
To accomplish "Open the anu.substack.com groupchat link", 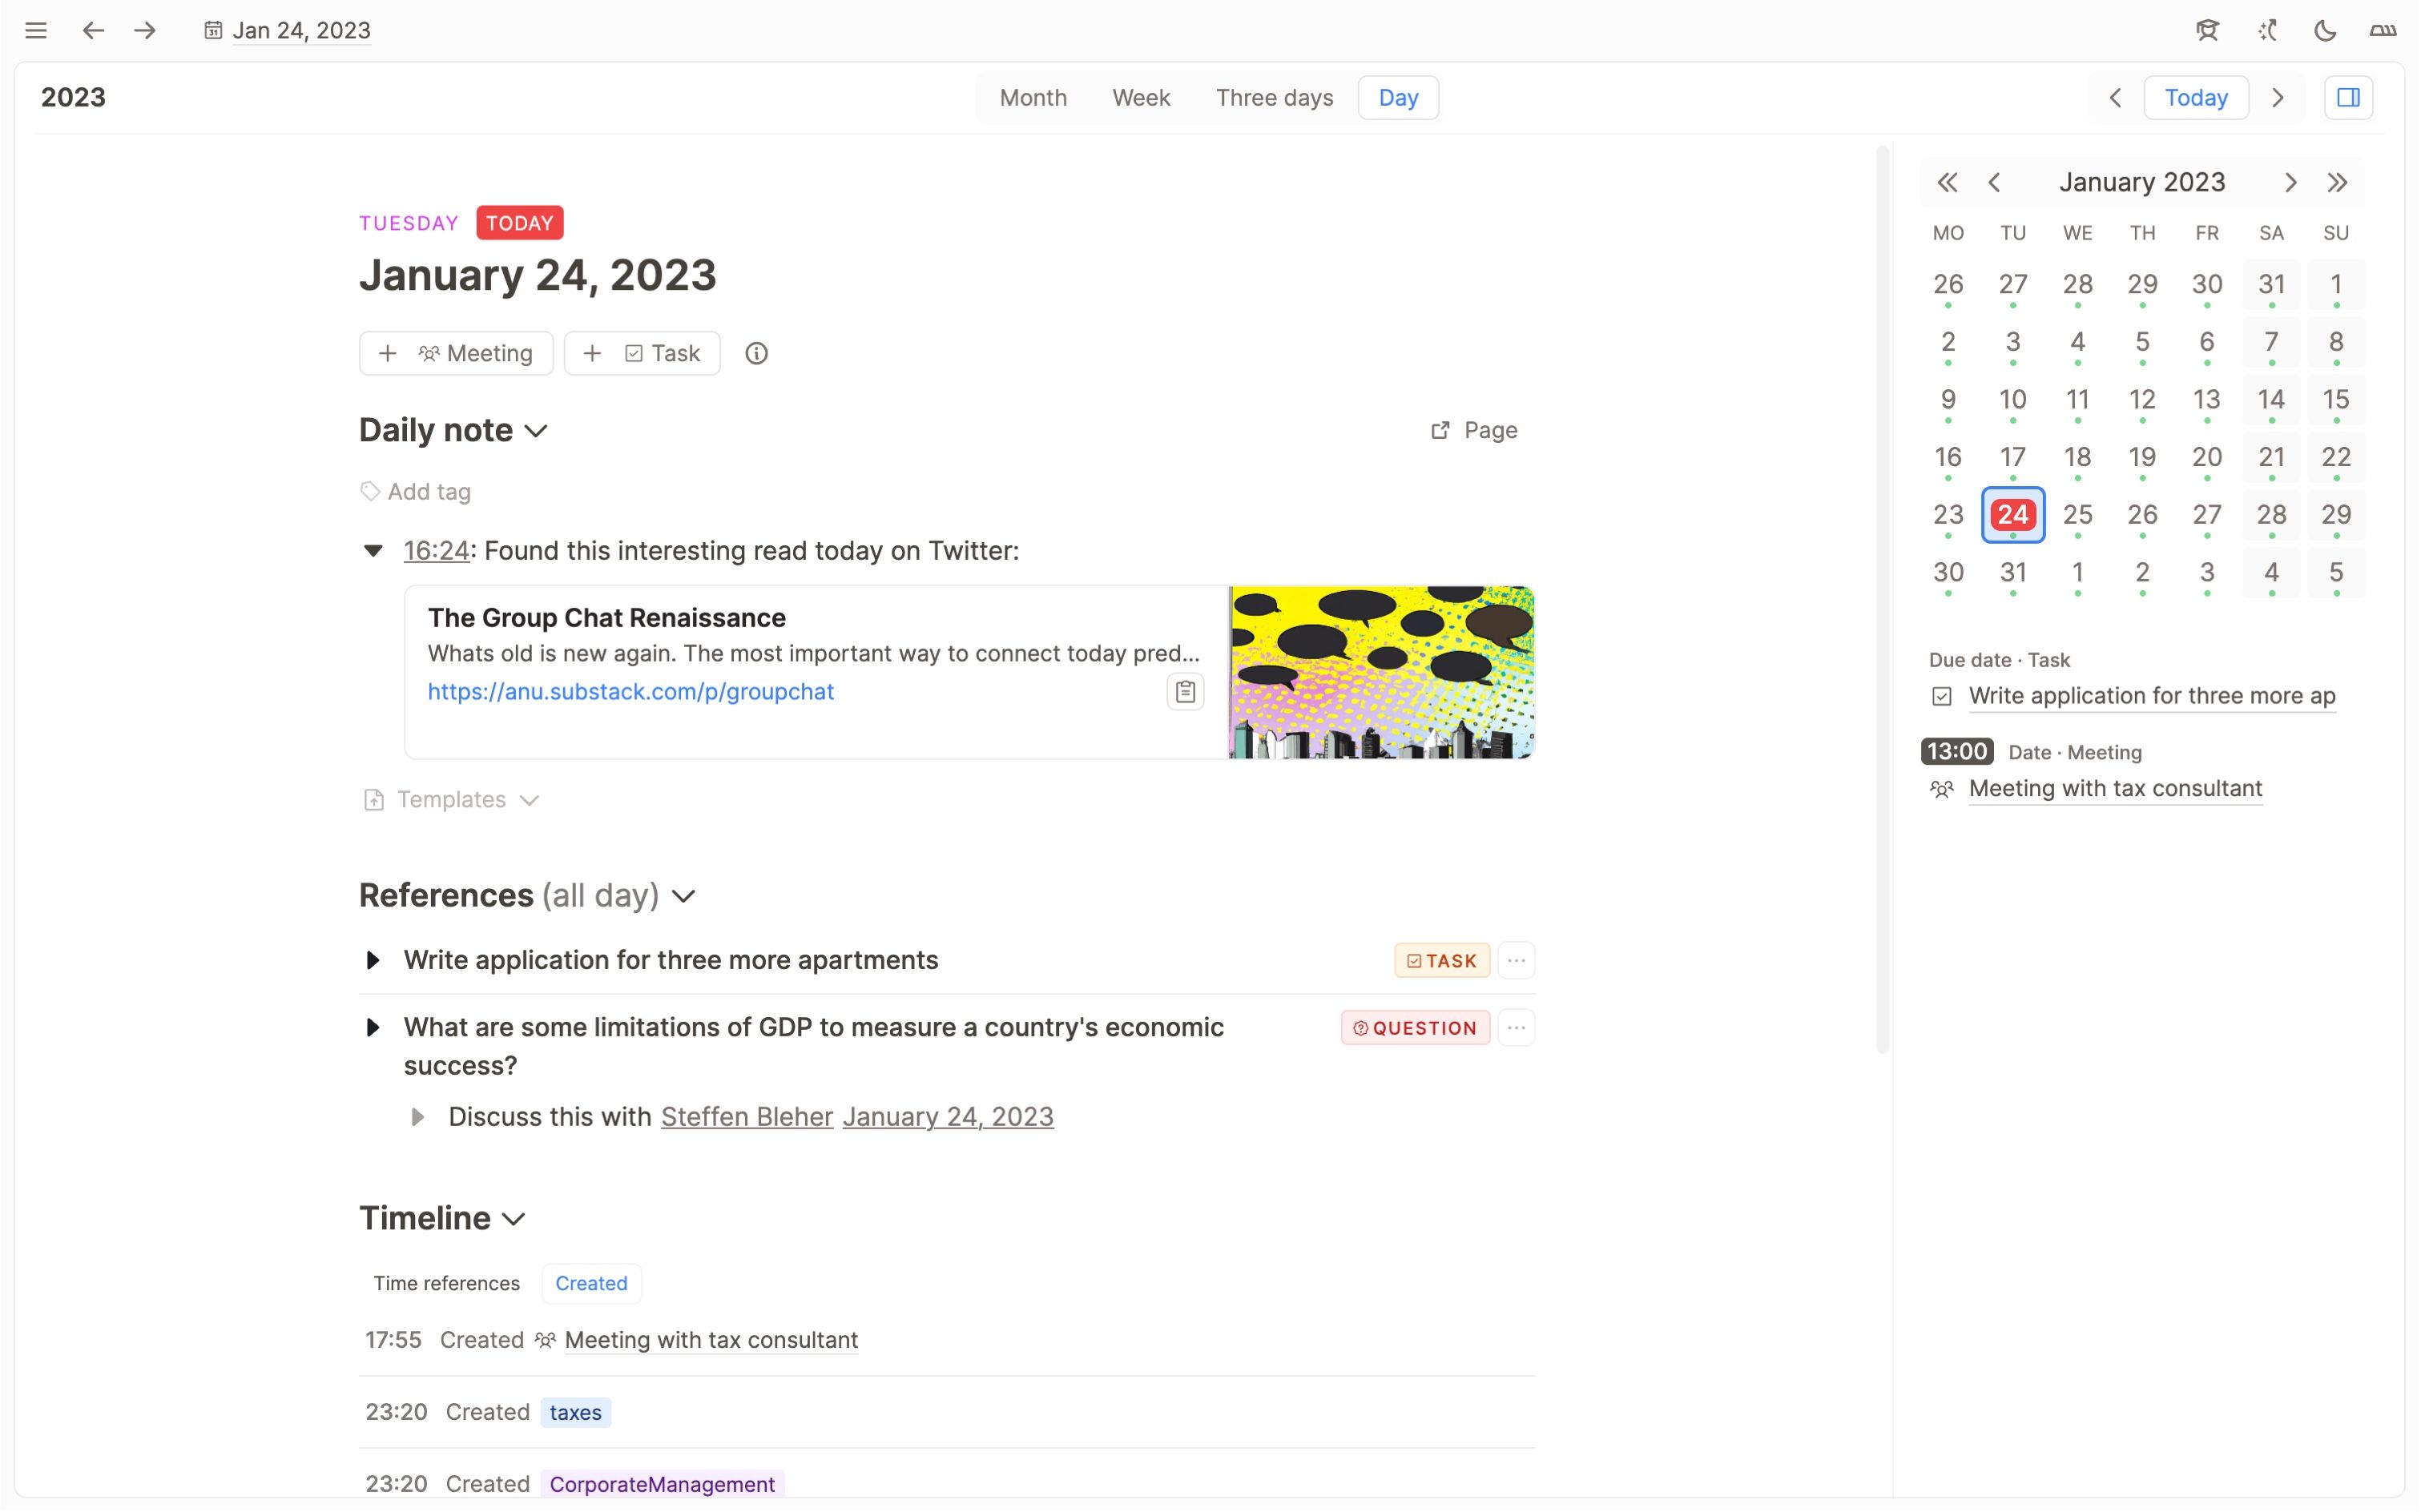I will pyautogui.click(x=630, y=691).
